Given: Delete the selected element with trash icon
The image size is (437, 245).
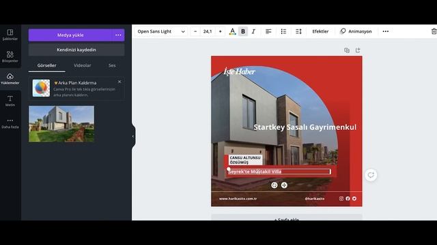Looking at the screenshot, I should coord(434,31).
